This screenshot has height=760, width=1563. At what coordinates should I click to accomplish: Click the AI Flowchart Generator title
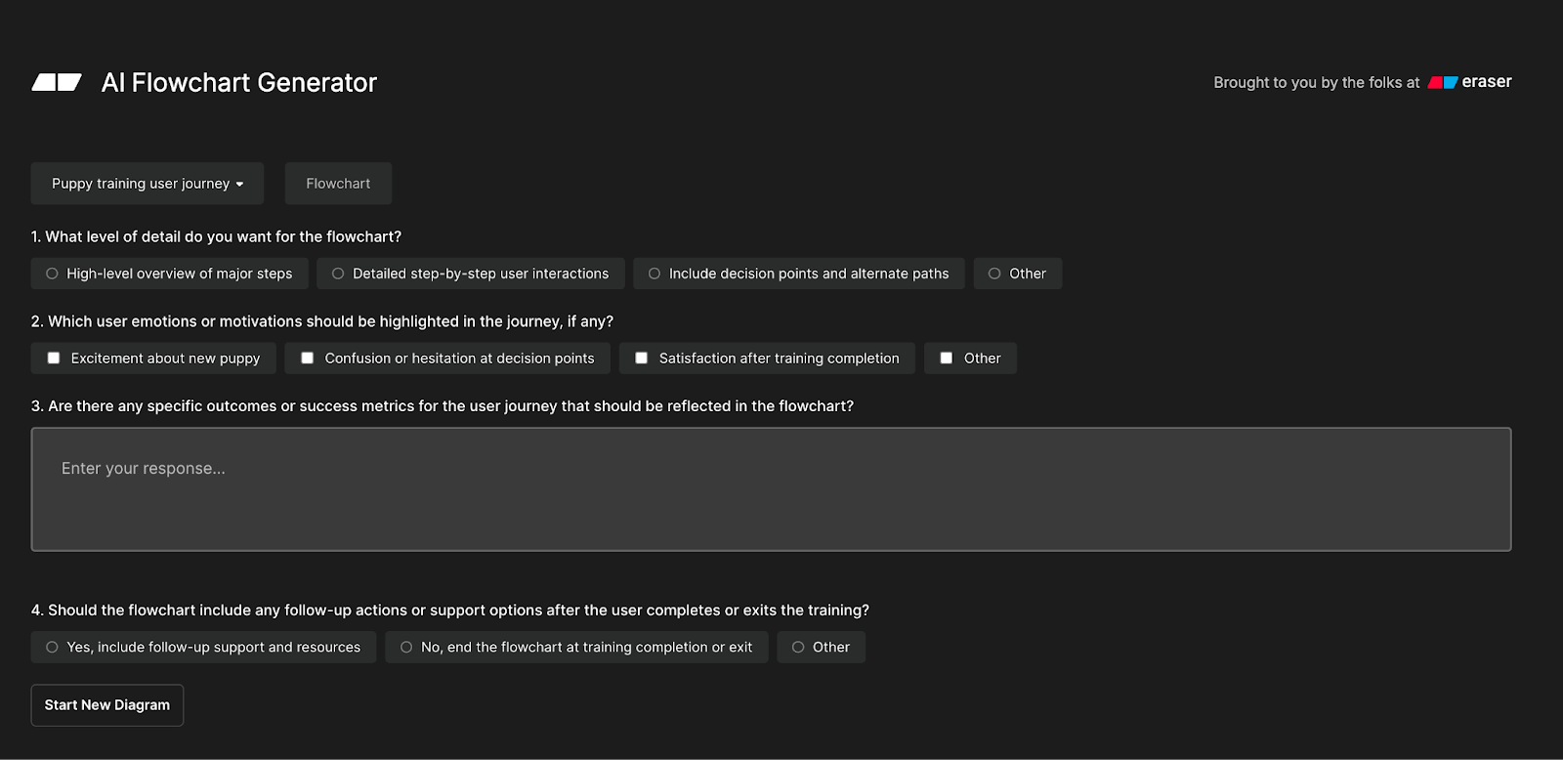click(239, 83)
